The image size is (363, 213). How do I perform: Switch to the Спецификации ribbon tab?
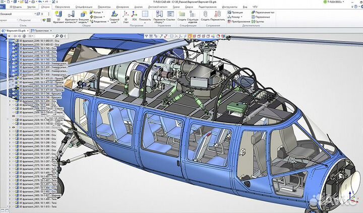(84, 7)
